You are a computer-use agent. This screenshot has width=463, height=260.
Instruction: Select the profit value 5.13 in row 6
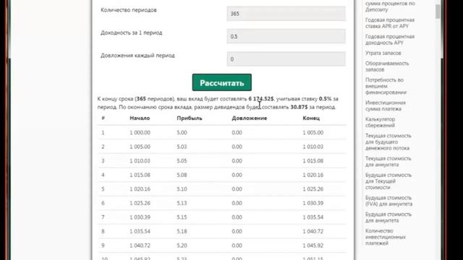(182, 203)
